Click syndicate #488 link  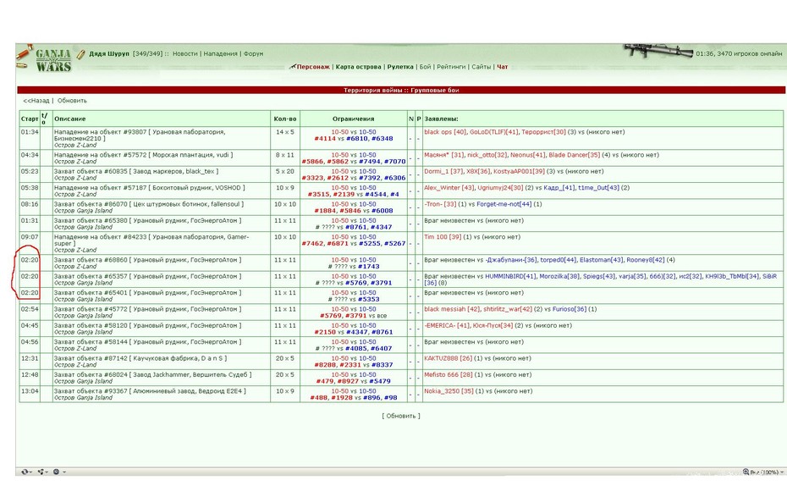click(319, 398)
